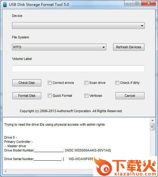Click the Volume Label text field
Image resolution: width=158 pixels, height=177 pixels.
[x=78, y=69]
